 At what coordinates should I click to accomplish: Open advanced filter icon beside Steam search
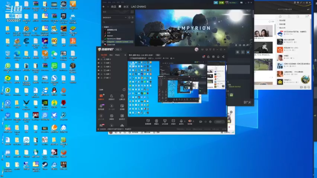(x=132, y=22)
